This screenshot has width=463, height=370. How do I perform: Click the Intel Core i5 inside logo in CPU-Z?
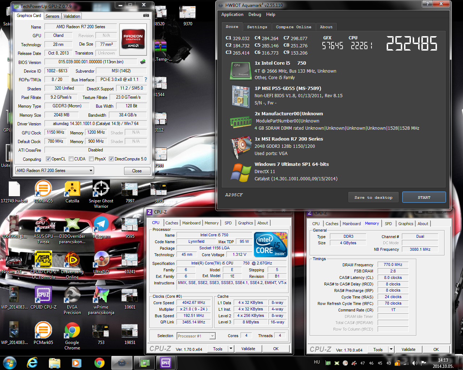click(271, 244)
